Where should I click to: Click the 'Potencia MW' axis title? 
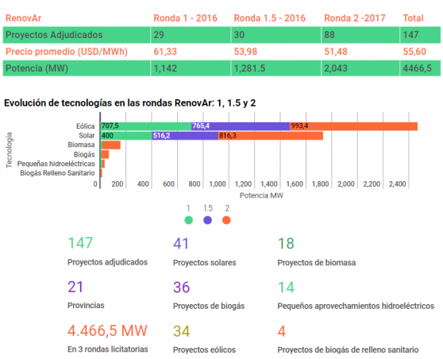[x=261, y=195]
